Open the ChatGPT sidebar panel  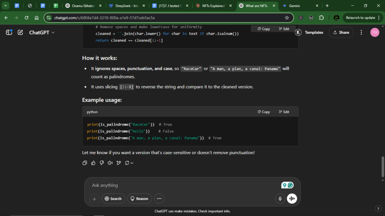click(x=9, y=33)
